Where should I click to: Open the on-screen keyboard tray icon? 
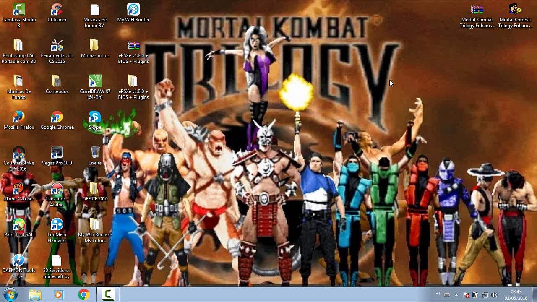tap(447, 295)
